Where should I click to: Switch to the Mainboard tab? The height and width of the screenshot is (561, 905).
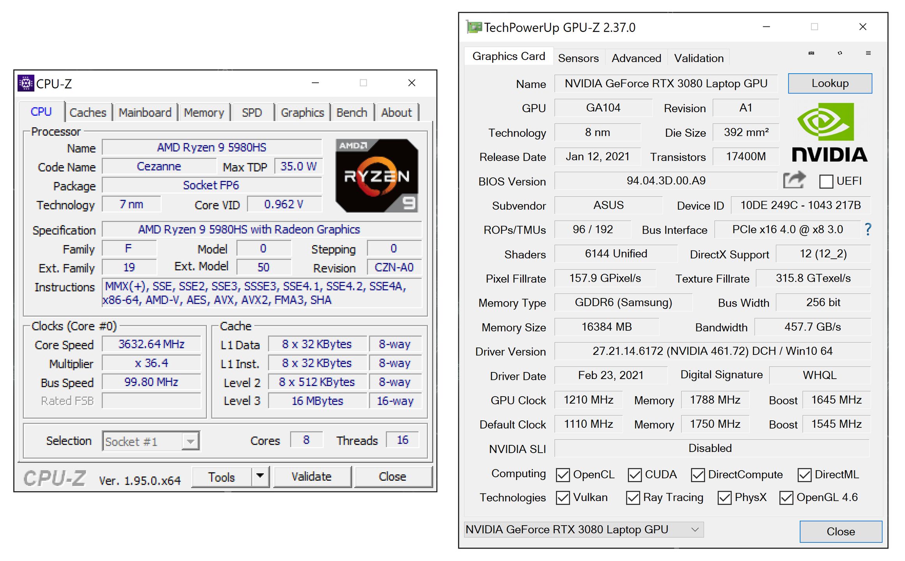click(x=145, y=113)
